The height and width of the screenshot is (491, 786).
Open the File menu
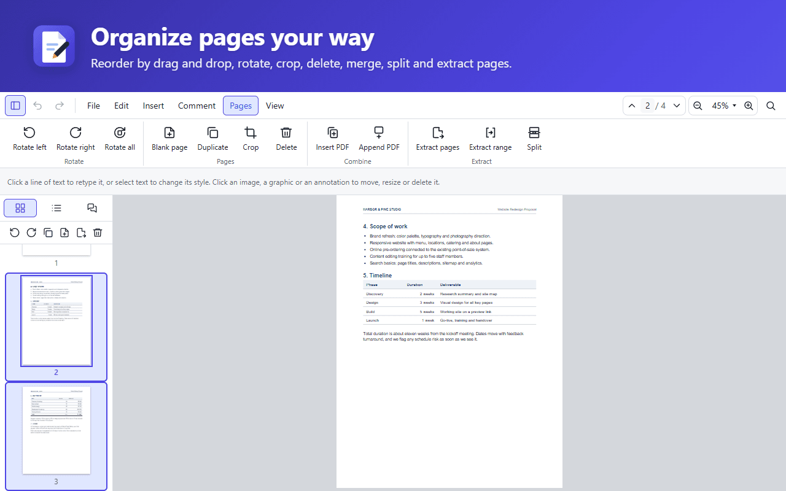pyautogui.click(x=93, y=106)
